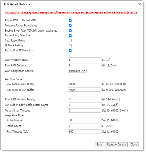Screen dimensions: 146x153
Task: Toggle Preserve Packet Boundaries checkbox
Action: [x=70, y=26]
